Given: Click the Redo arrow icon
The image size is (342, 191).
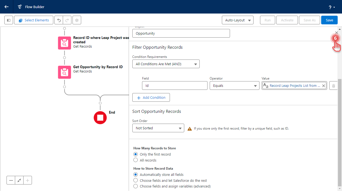Looking at the screenshot, I should click(67, 20).
